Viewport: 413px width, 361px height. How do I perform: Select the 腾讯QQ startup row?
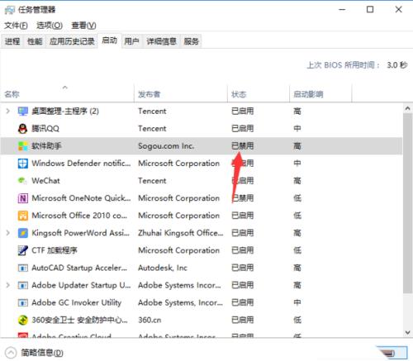202,129
